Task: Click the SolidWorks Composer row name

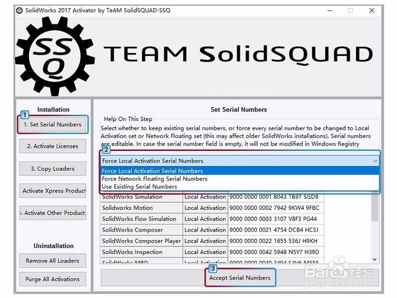Action: 141,230
